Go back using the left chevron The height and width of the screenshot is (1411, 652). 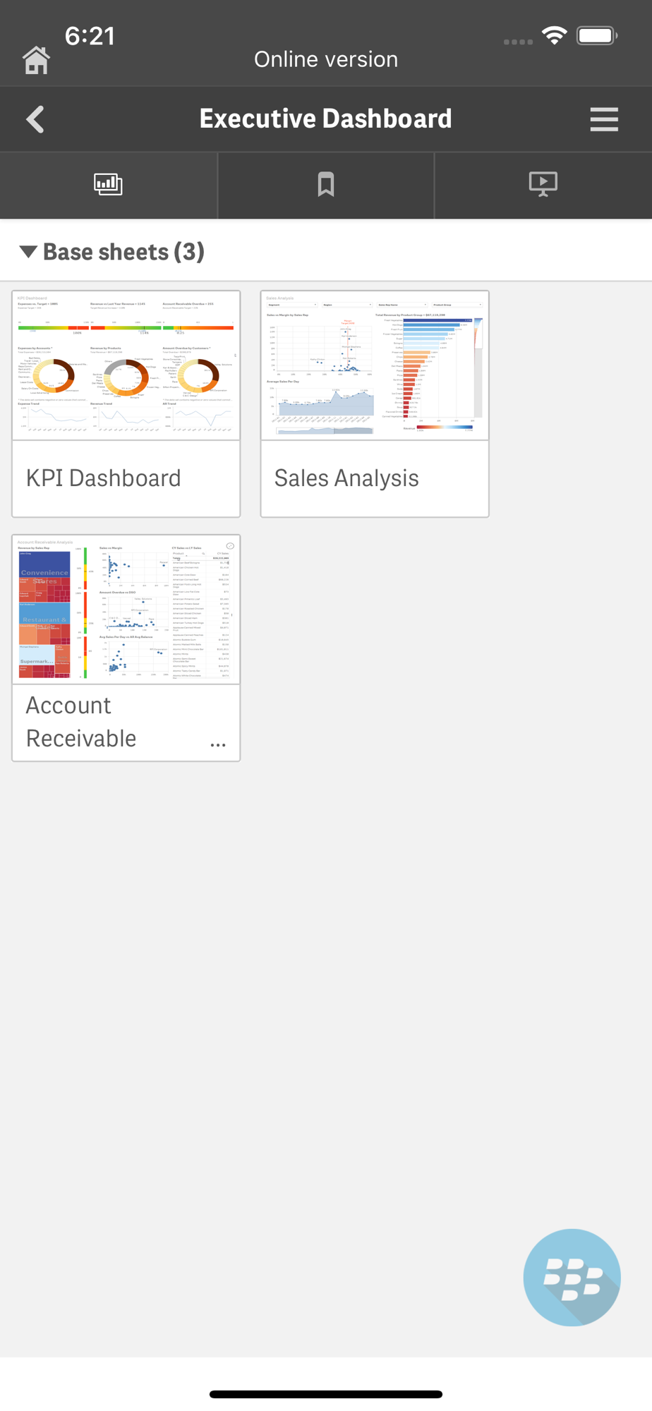pyautogui.click(x=35, y=119)
